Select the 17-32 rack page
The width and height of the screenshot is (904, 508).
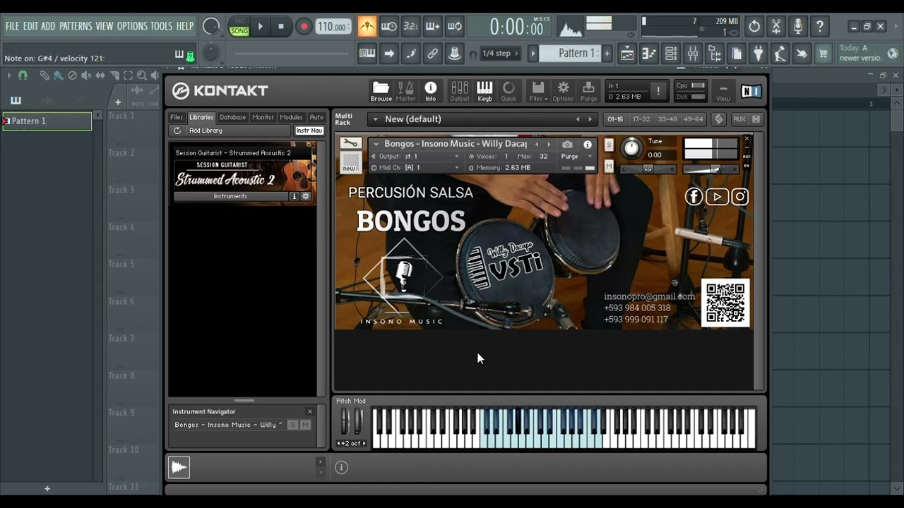pyautogui.click(x=641, y=119)
